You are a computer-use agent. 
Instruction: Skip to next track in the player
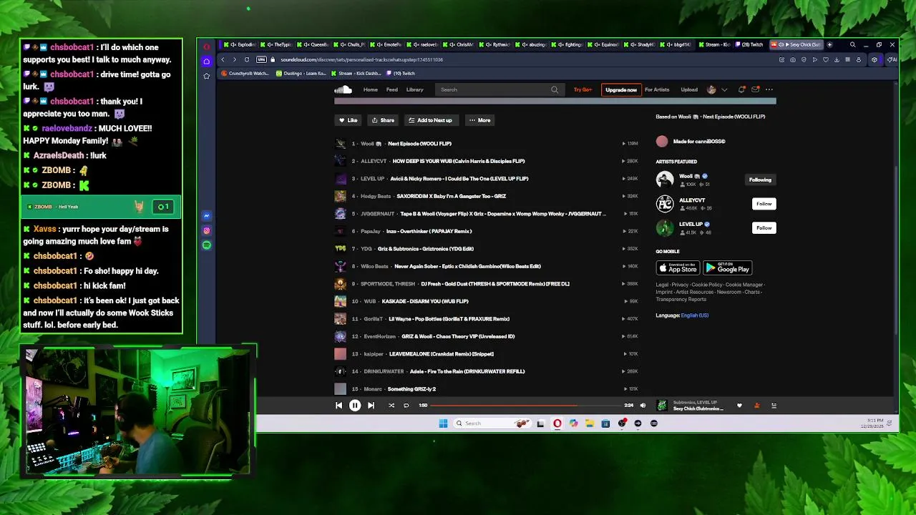point(371,406)
